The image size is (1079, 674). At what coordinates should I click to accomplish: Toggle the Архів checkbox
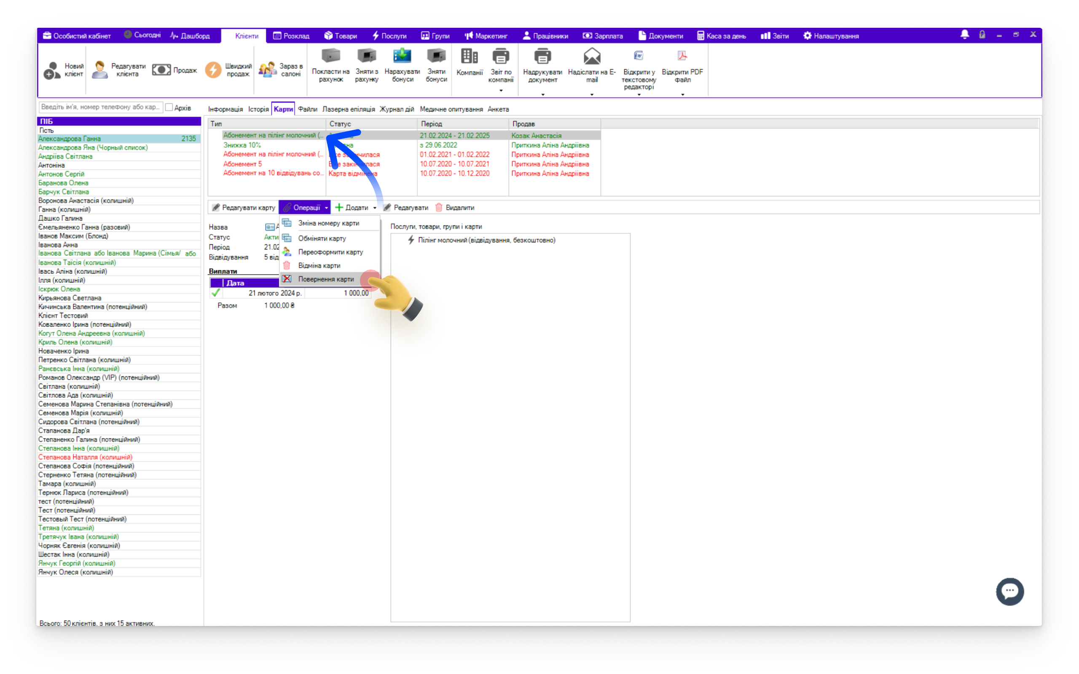(169, 107)
